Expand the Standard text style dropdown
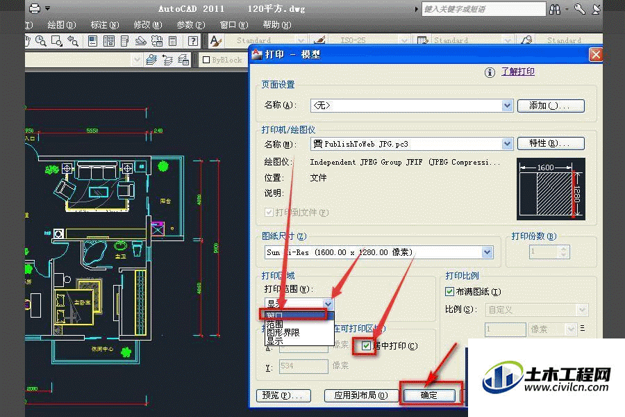 pyautogui.click(x=301, y=40)
